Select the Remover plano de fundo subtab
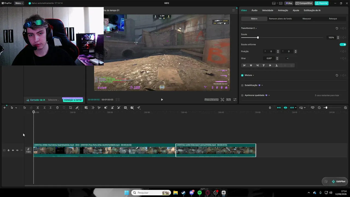 point(280,19)
